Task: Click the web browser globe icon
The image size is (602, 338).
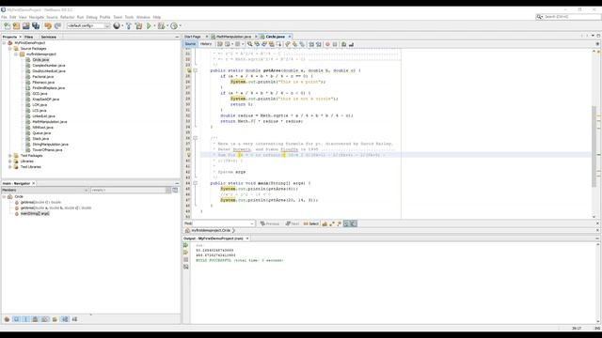Action: pos(117,26)
